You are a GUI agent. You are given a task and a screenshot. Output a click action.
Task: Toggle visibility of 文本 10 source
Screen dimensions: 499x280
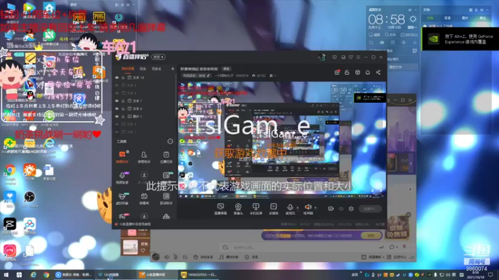tap(117, 77)
